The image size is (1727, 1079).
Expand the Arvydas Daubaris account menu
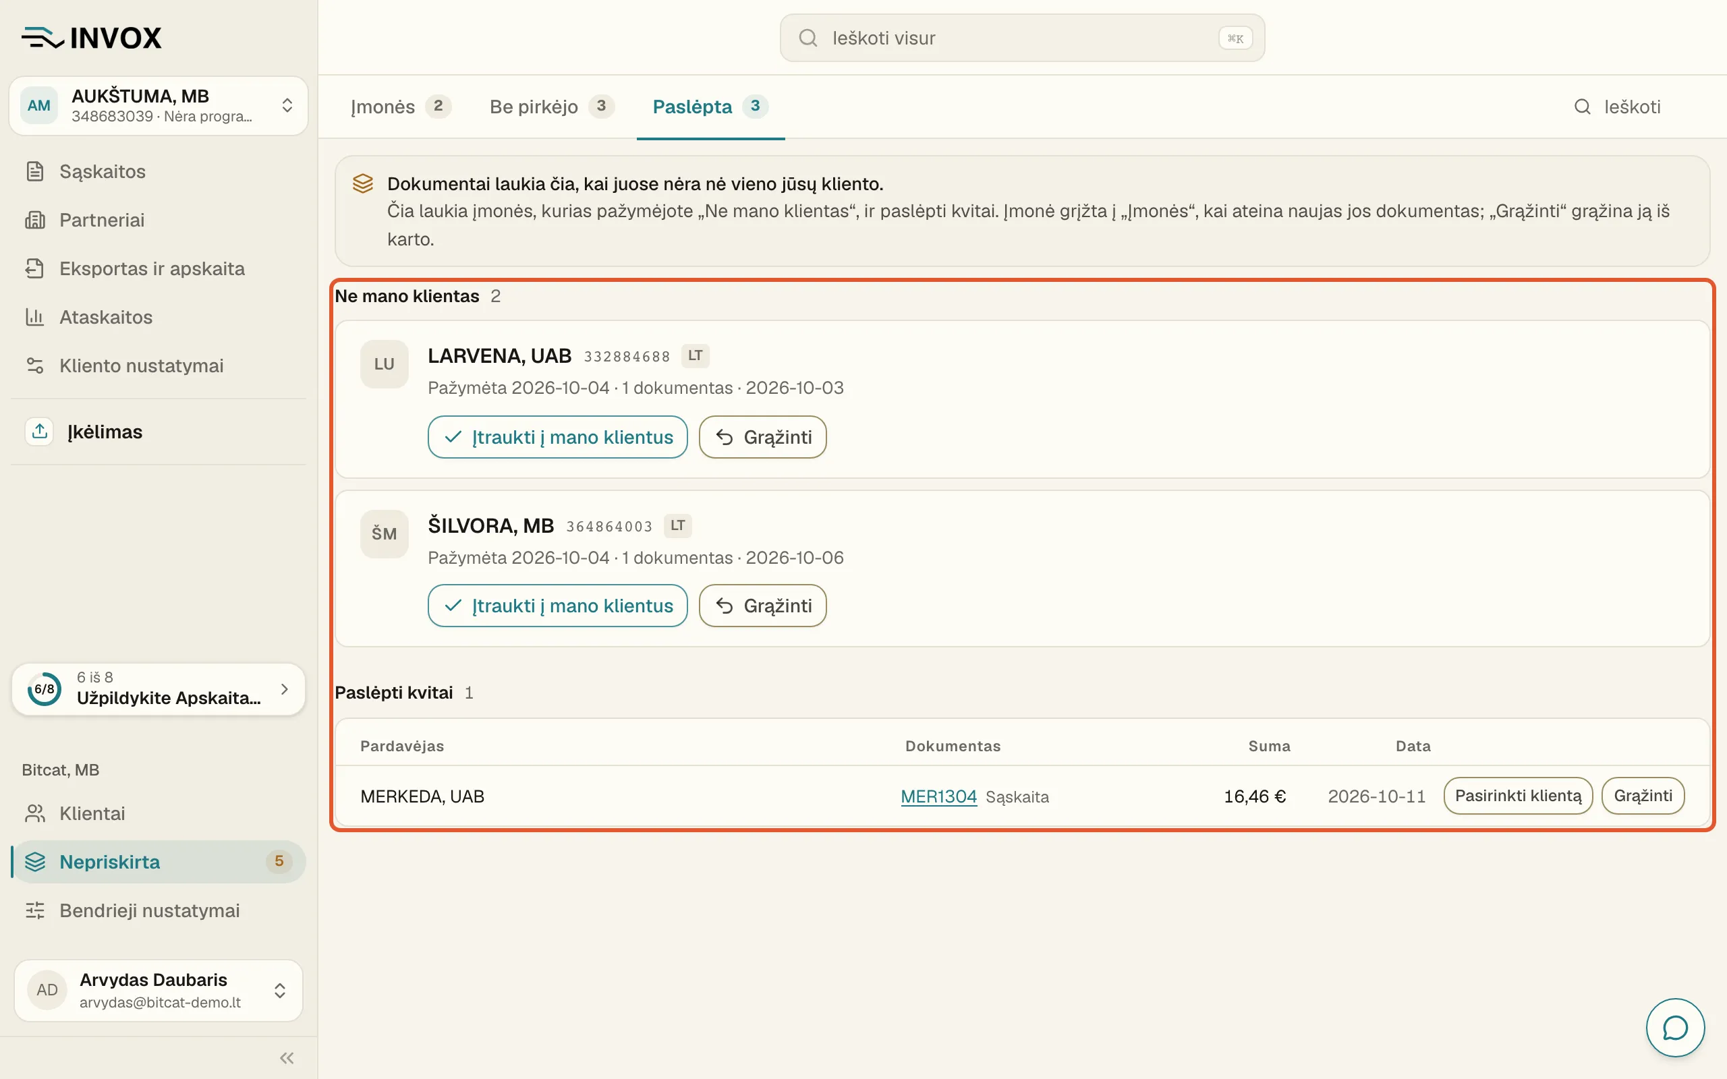click(x=158, y=990)
